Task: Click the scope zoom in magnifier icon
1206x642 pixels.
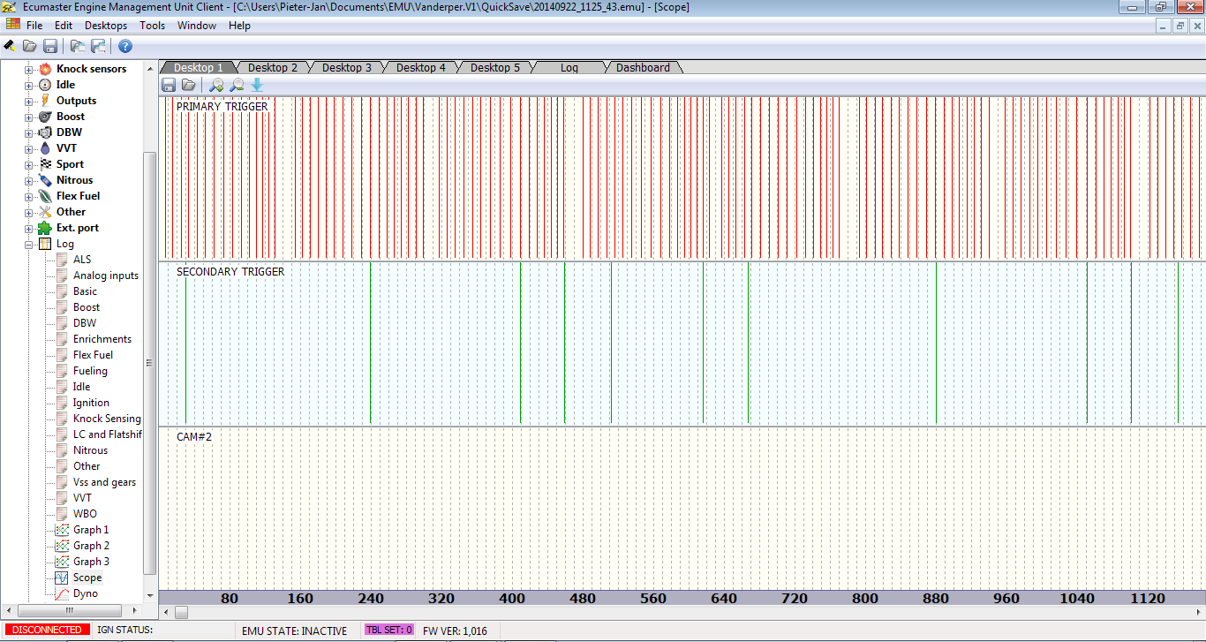Action: 215,85
